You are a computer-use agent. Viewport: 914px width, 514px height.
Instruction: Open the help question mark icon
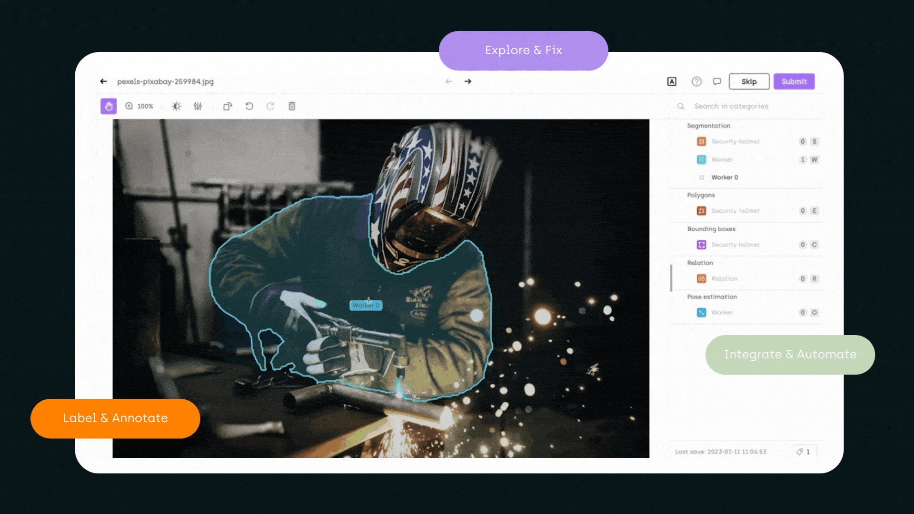696,81
